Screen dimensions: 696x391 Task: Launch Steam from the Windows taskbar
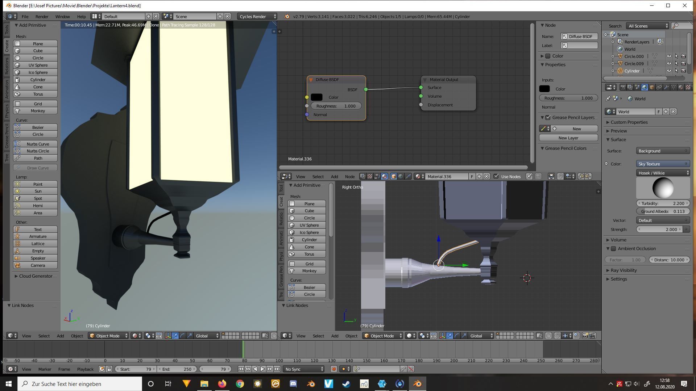pyautogui.click(x=346, y=384)
